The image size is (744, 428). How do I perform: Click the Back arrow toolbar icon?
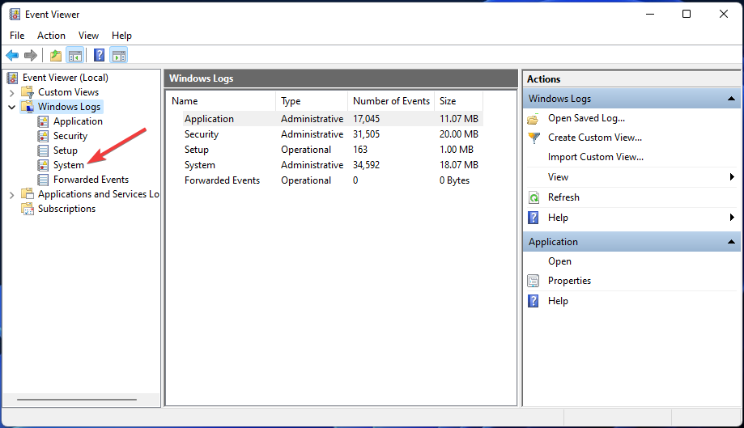12,56
